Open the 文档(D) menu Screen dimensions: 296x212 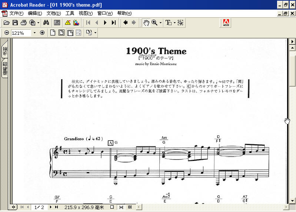click(x=54, y=13)
